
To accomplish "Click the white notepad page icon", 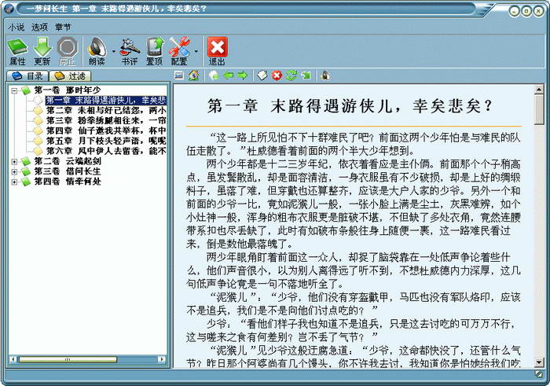I will pyautogui.click(x=262, y=75).
